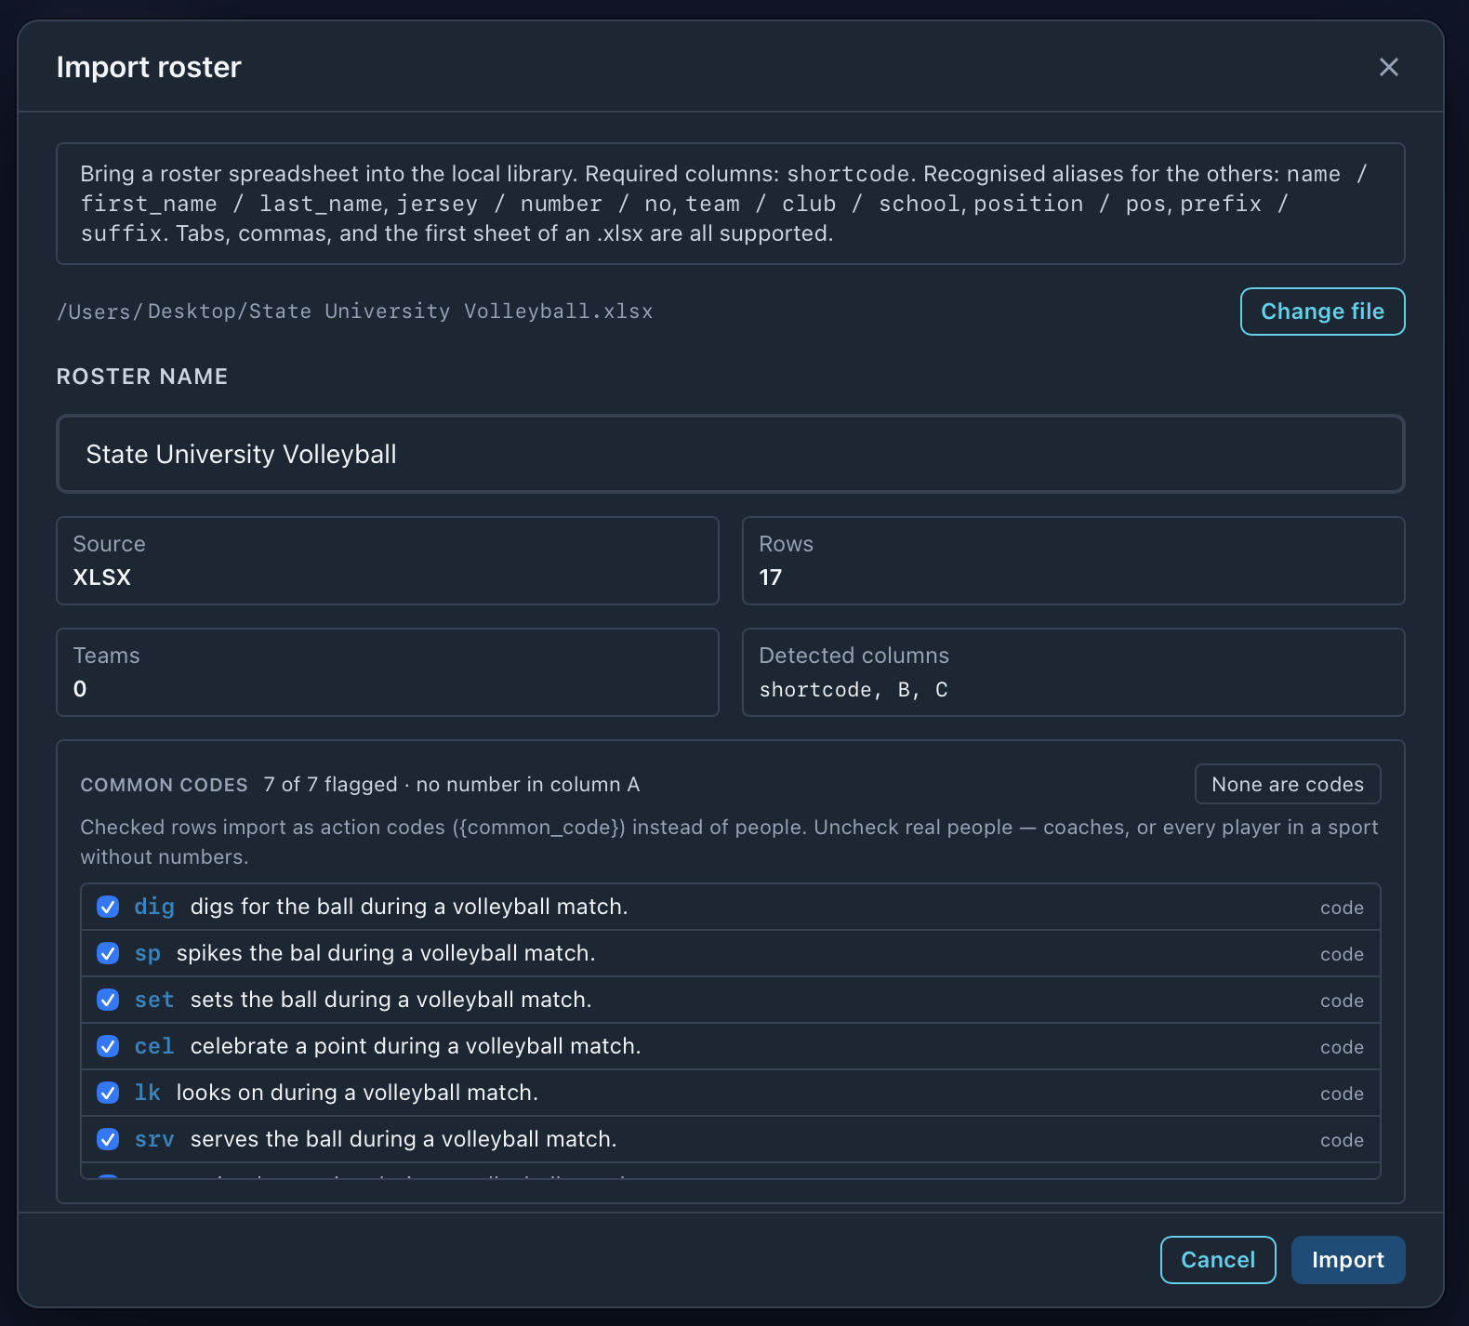Click text 'looks on during a volleyball match'

click(x=357, y=1093)
